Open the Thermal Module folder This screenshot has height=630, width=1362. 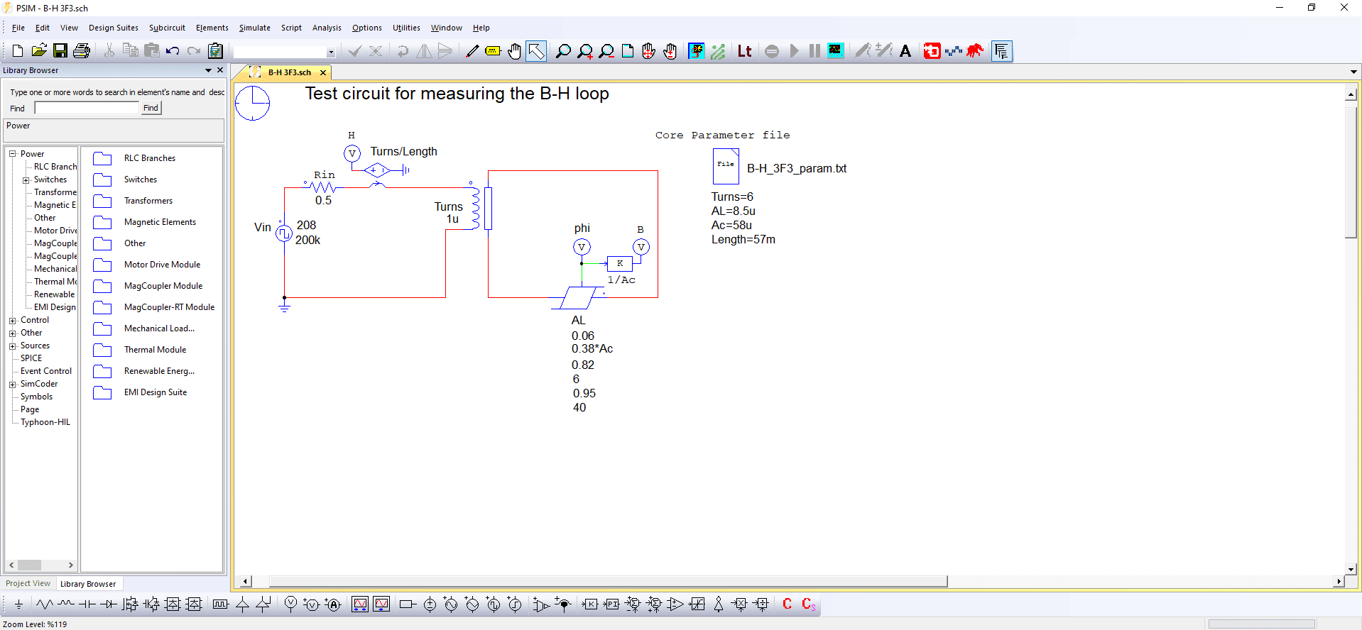click(x=155, y=350)
